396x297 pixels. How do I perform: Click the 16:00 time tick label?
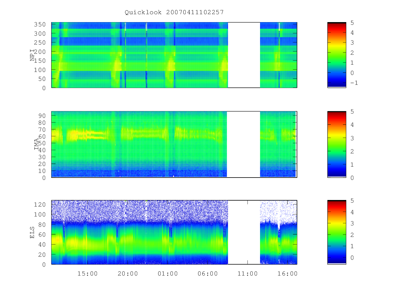click(x=287, y=274)
